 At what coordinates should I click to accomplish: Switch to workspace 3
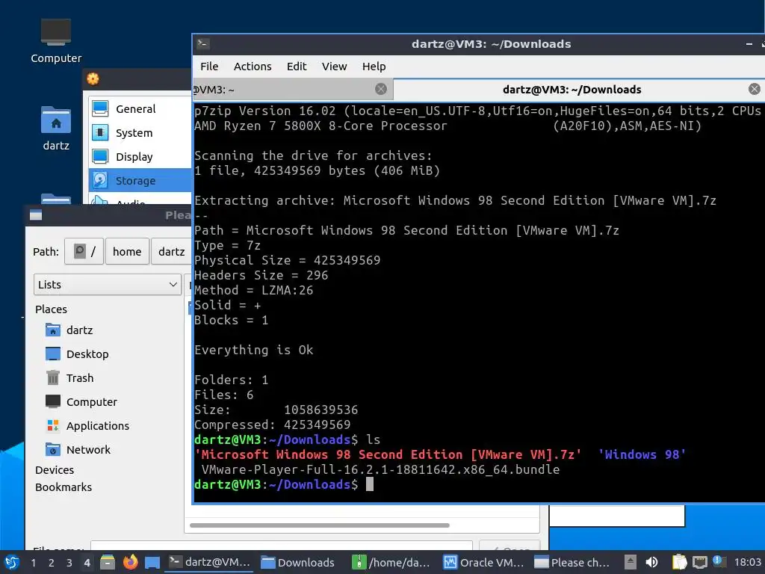pos(69,563)
